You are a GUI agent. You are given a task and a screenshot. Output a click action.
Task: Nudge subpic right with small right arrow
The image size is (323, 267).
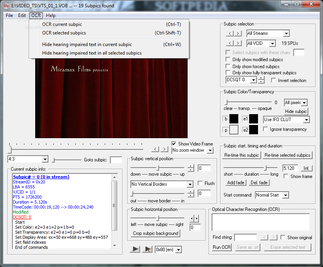197,218
